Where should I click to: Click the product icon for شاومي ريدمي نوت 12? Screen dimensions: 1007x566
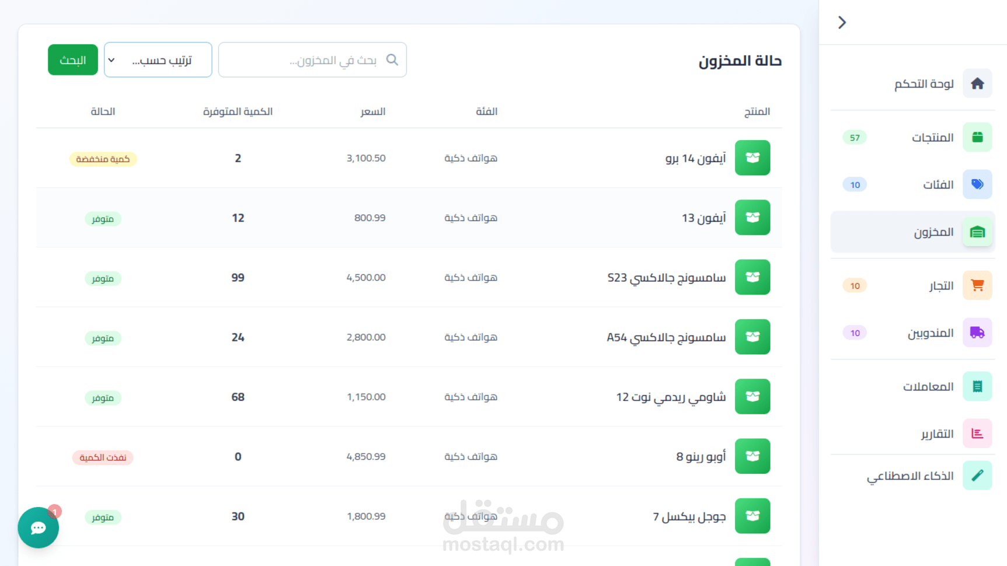click(x=752, y=396)
